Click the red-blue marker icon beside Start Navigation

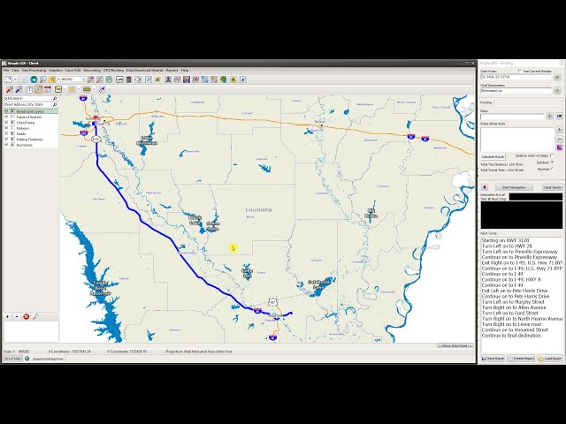[485, 187]
